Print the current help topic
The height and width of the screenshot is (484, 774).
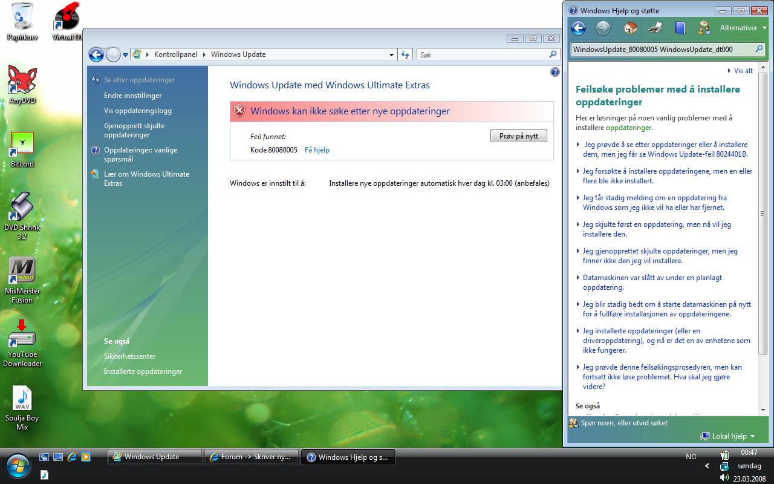655,28
